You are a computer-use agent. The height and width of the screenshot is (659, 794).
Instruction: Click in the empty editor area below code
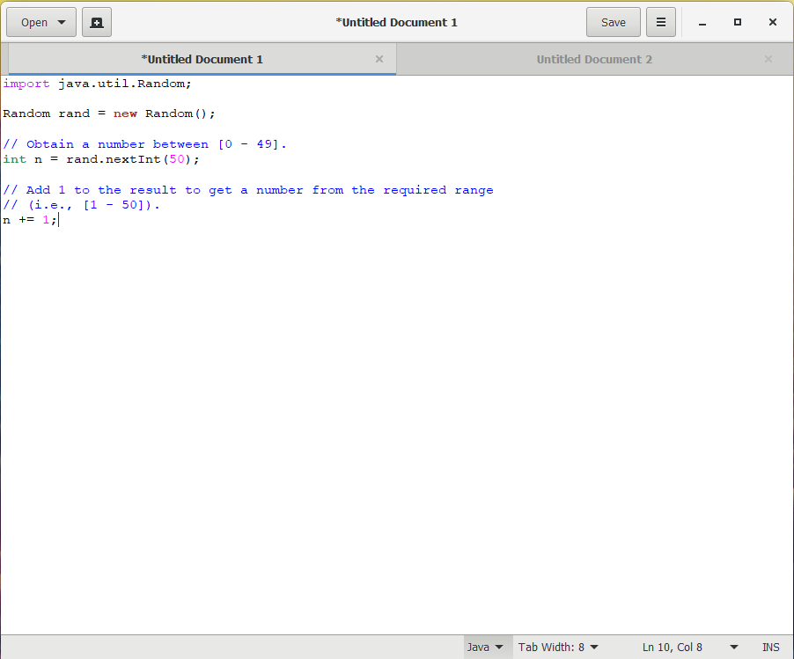pos(396,422)
